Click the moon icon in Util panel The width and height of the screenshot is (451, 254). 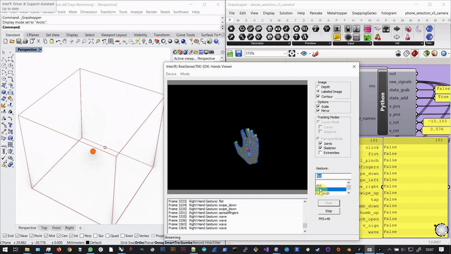click(x=419, y=28)
